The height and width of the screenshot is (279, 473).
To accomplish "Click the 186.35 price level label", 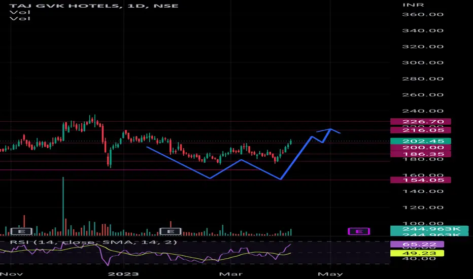I will click(x=421, y=154).
